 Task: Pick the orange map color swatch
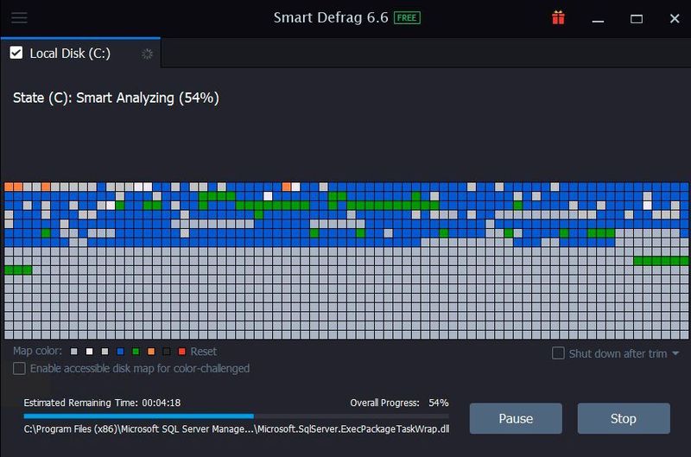[x=151, y=352]
